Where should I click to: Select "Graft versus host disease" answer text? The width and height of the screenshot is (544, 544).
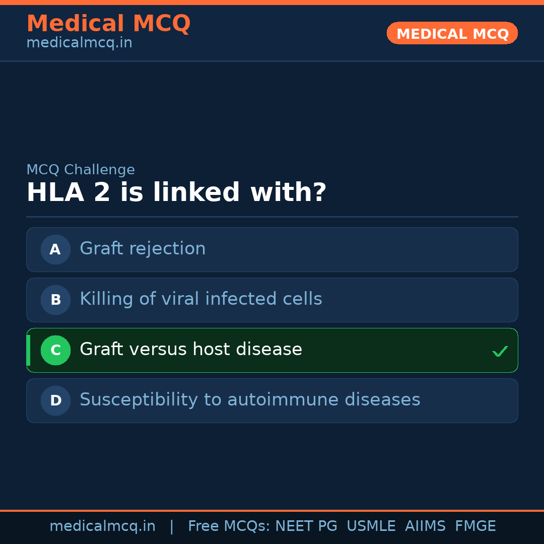(190, 350)
